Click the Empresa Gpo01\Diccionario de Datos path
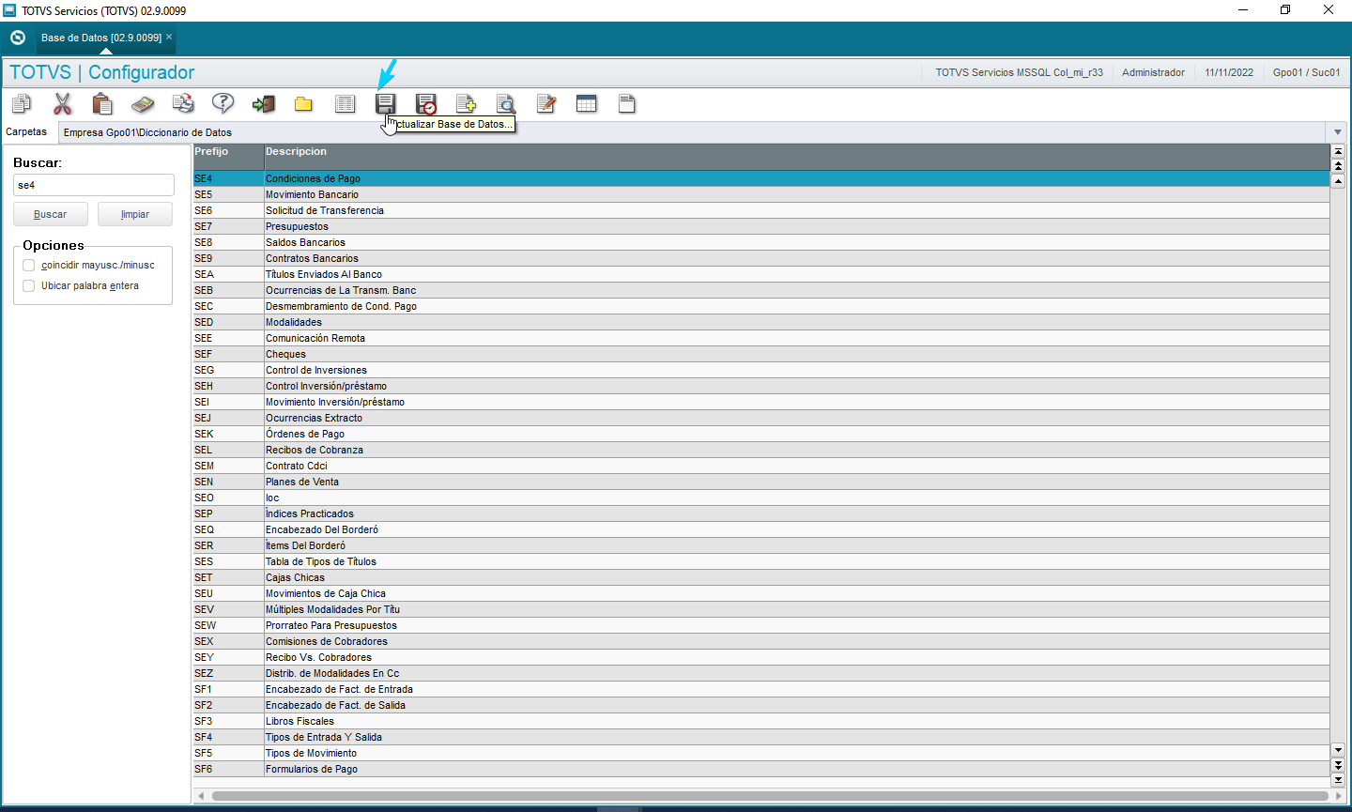Screen dimensions: 1352x812 coord(147,132)
